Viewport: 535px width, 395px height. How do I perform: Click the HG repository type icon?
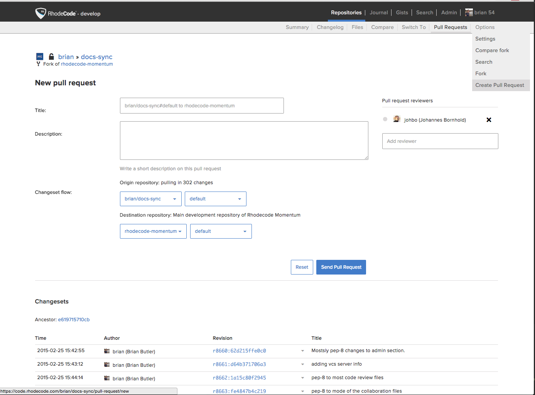pos(40,57)
